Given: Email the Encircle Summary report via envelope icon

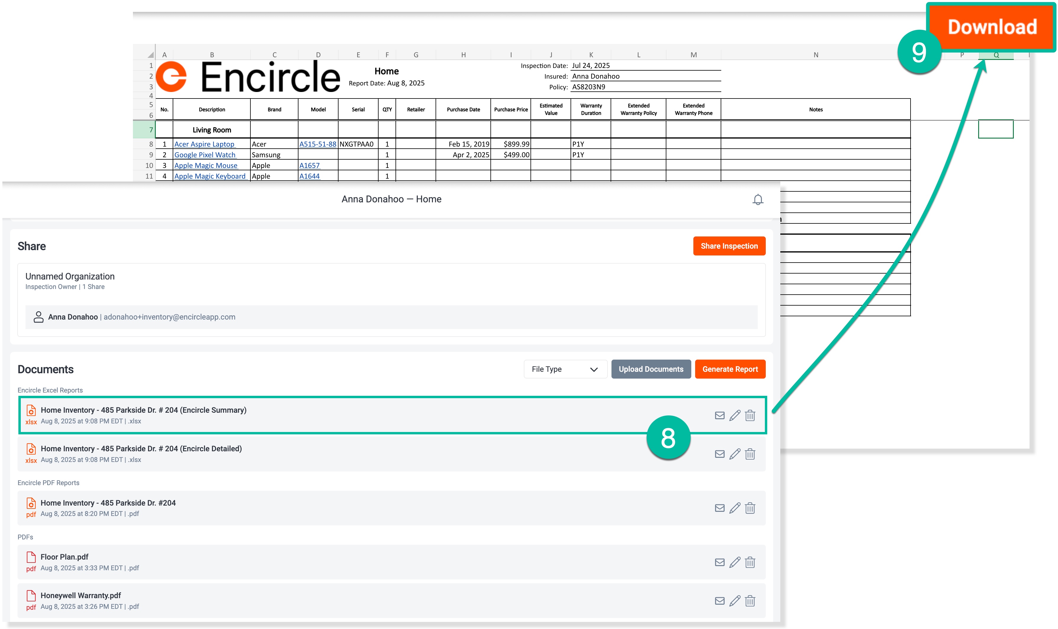Looking at the screenshot, I should click(720, 415).
